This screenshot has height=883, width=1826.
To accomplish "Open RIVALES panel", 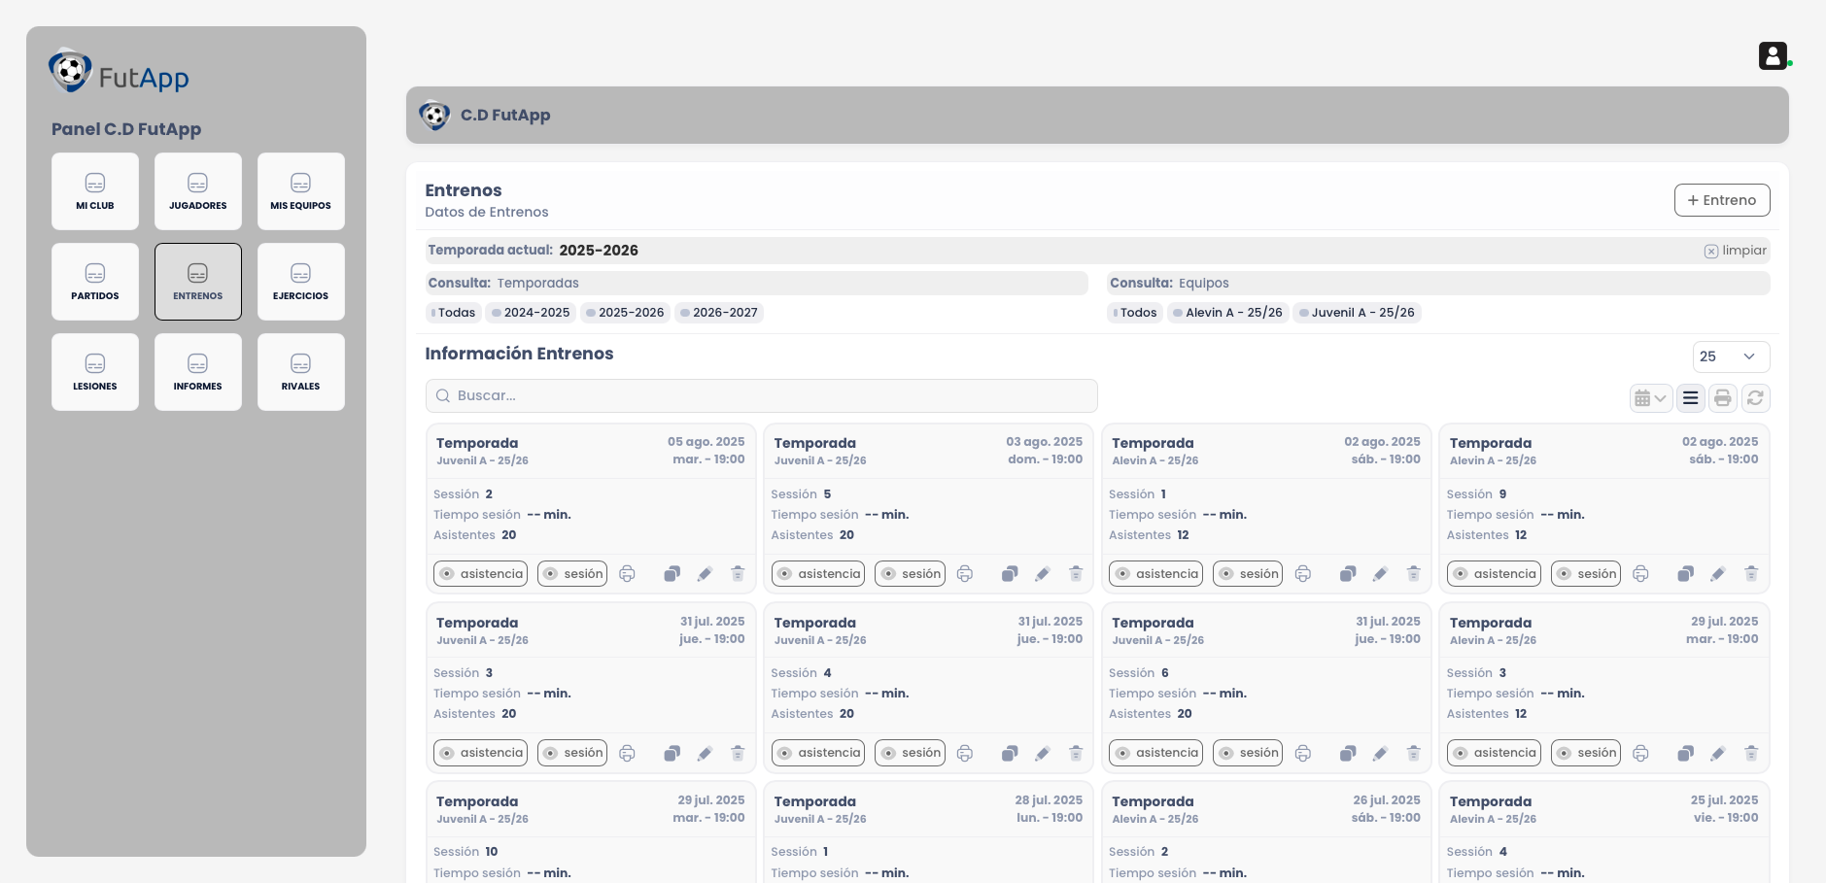I will 301,372.
